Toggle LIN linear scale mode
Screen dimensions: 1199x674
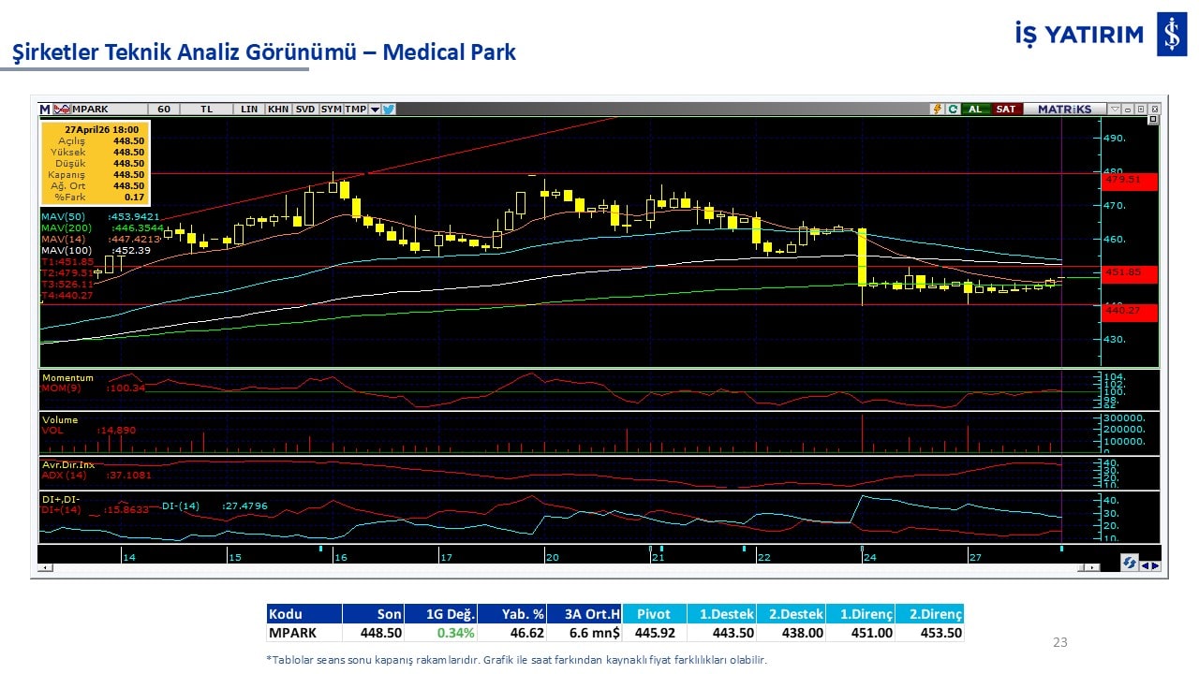pos(248,110)
